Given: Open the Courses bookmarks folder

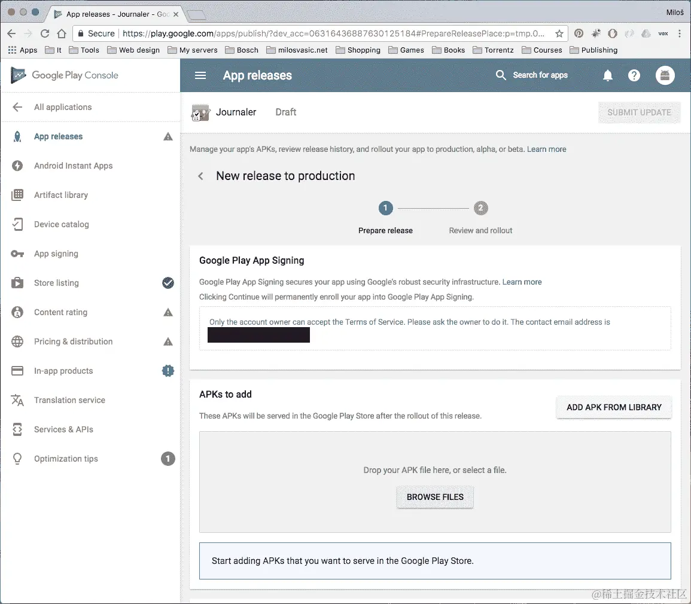Looking at the screenshot, I should click(542, 50).
